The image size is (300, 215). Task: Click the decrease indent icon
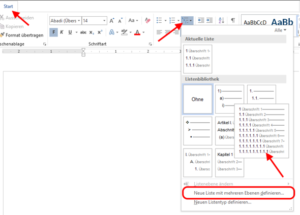click(201, 20)
